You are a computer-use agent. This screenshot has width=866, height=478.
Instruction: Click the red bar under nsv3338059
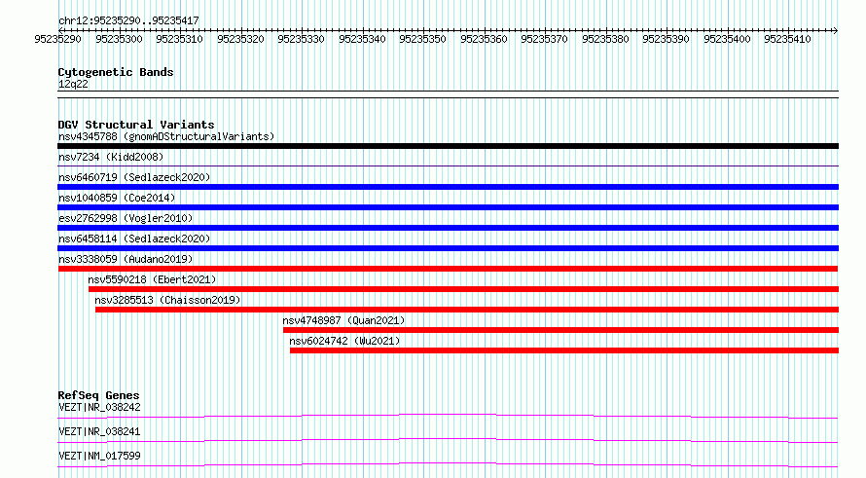(448, 269)
